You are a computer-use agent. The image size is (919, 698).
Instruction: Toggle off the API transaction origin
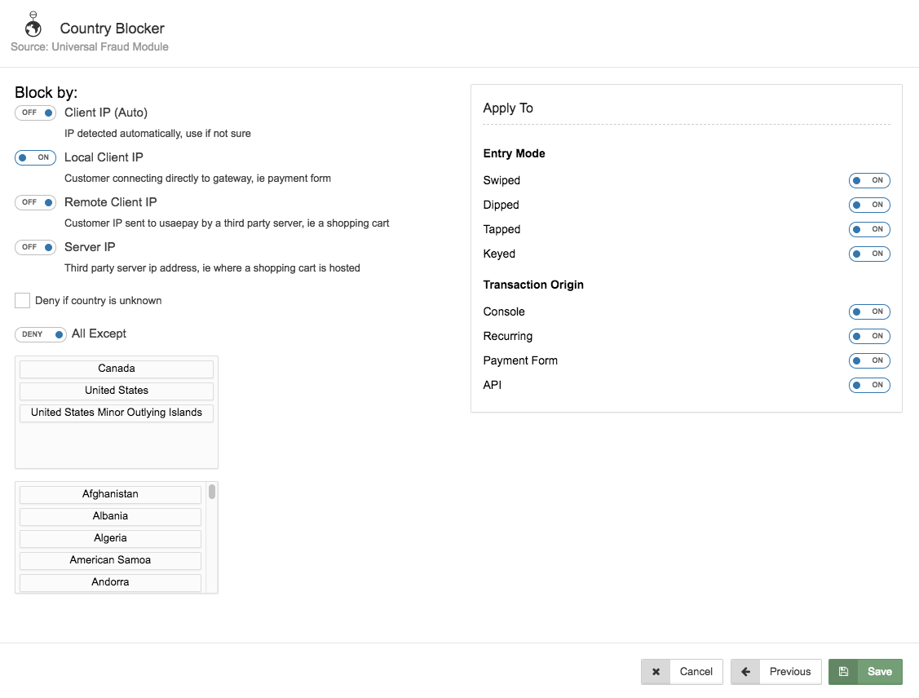coord(868,385)
